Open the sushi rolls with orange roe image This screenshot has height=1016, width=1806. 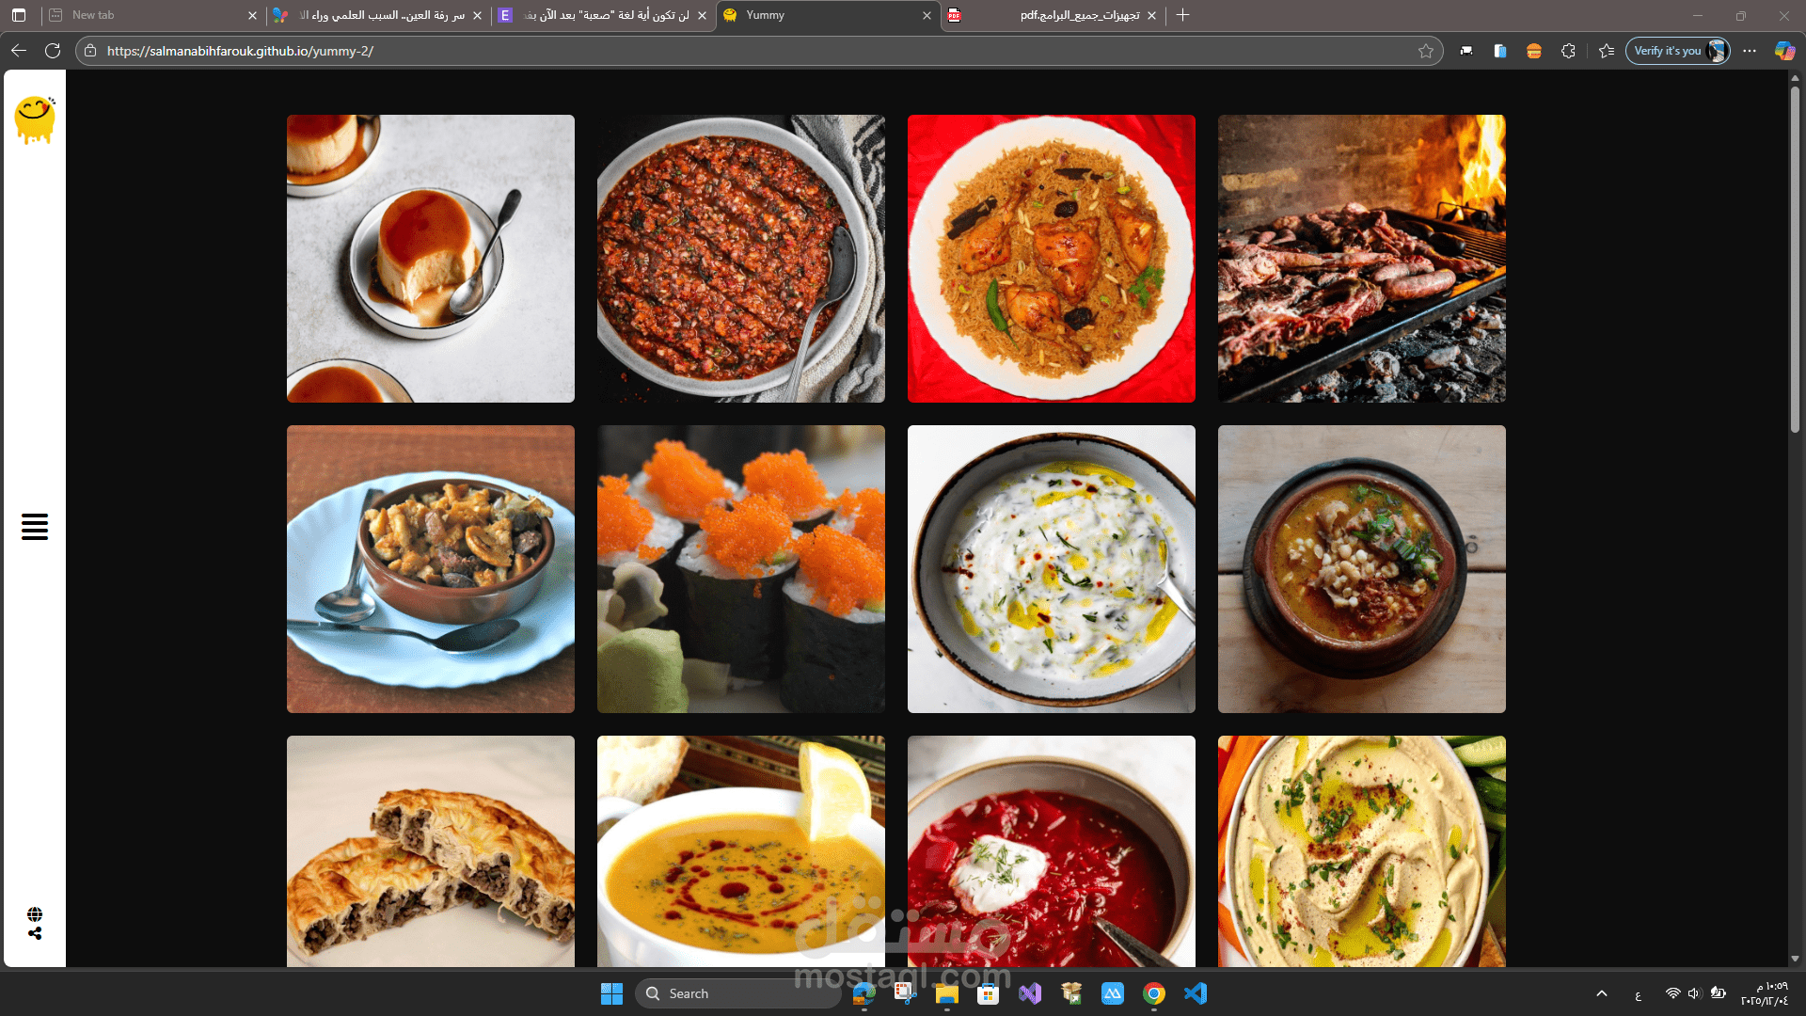click(741, 569)
